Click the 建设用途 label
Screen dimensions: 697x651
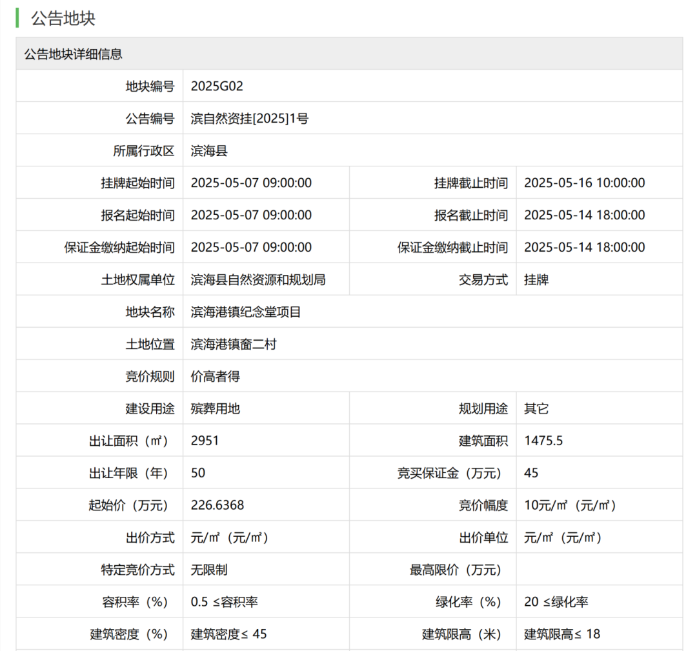point(150,409)
